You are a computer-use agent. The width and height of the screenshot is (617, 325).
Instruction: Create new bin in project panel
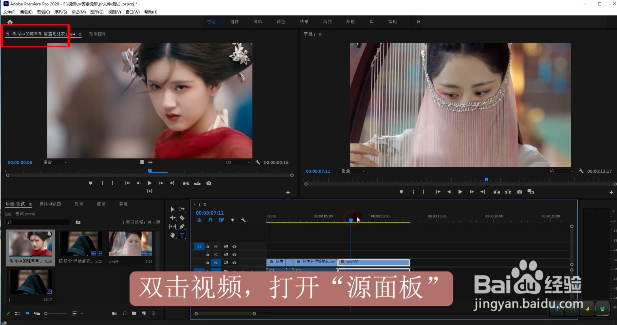point(134,313)
